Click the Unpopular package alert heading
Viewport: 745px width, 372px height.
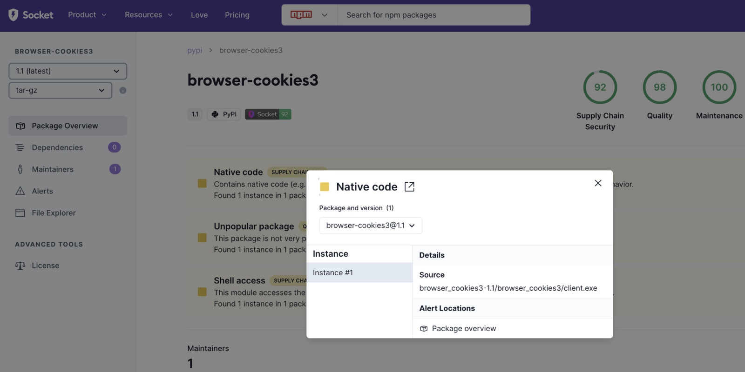click(254, 226)
